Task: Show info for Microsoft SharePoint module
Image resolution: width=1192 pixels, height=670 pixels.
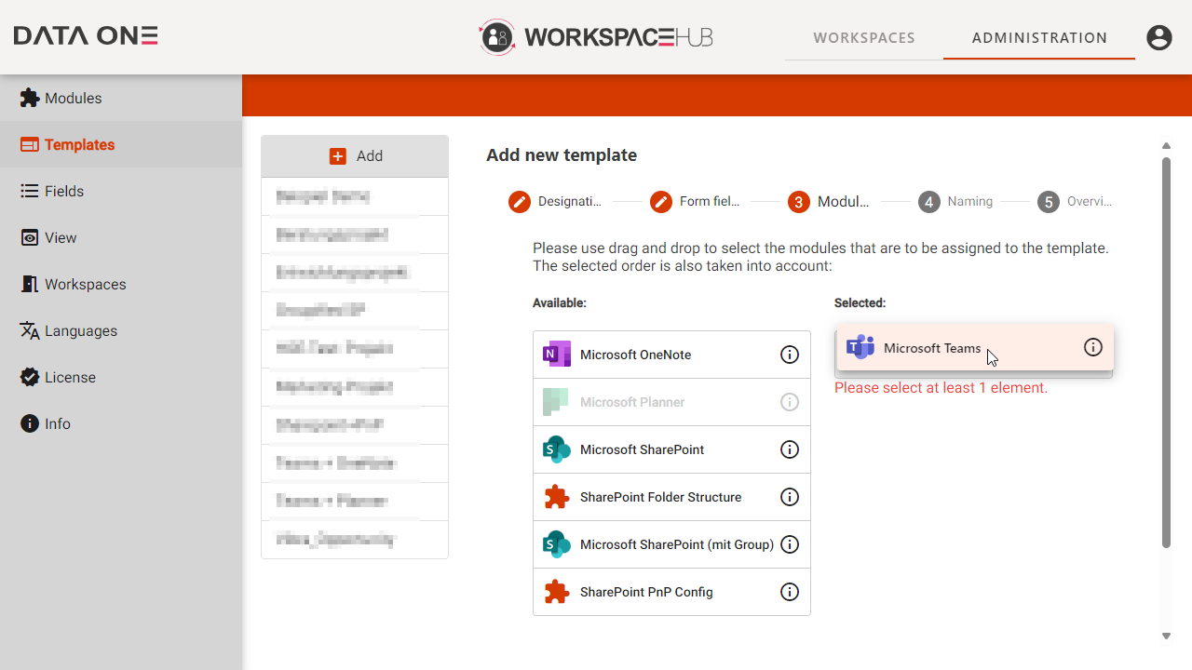Action: 790,449
